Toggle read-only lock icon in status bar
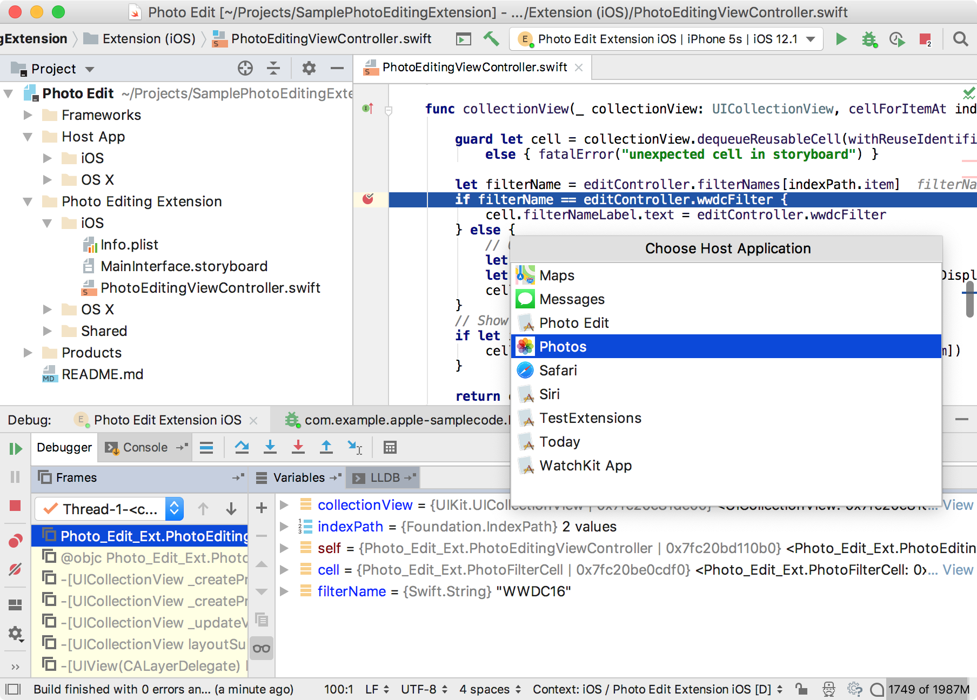The width and height of the screenshot is (977, 700). click(x=801, y=689)
